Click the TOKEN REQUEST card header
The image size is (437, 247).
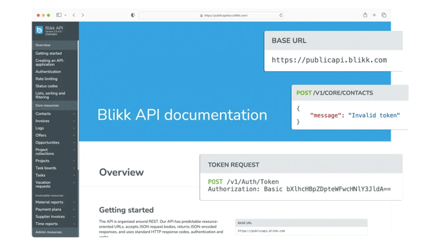[301, 164]
